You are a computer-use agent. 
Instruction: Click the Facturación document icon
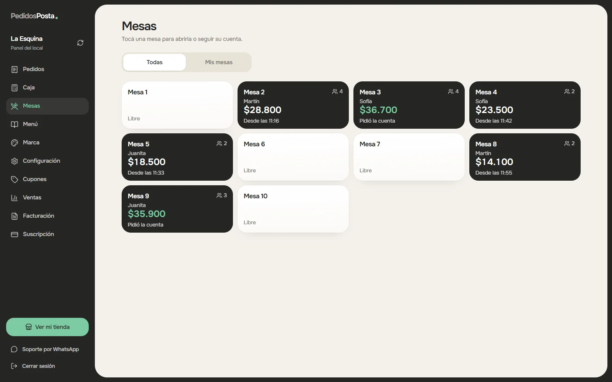point(15,216)
